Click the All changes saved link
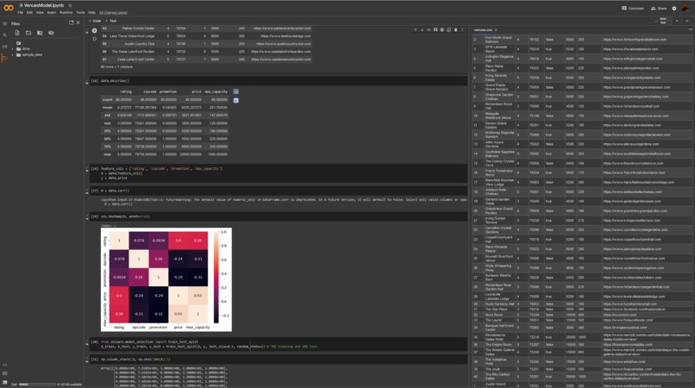This screenshot has height=388, width=695. click(x=113, y=12)
